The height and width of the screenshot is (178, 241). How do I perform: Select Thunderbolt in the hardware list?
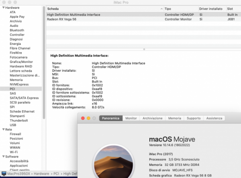click(18, 120)
